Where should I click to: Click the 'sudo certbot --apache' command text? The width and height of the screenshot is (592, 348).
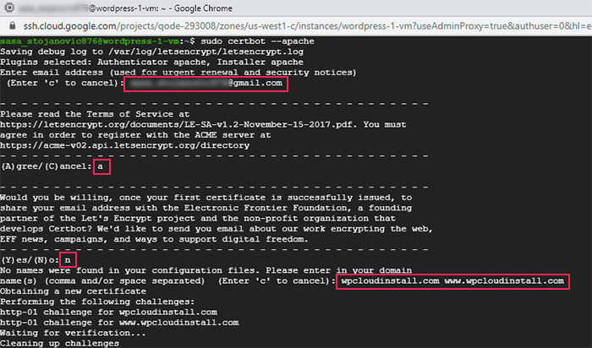pos(257,41)
